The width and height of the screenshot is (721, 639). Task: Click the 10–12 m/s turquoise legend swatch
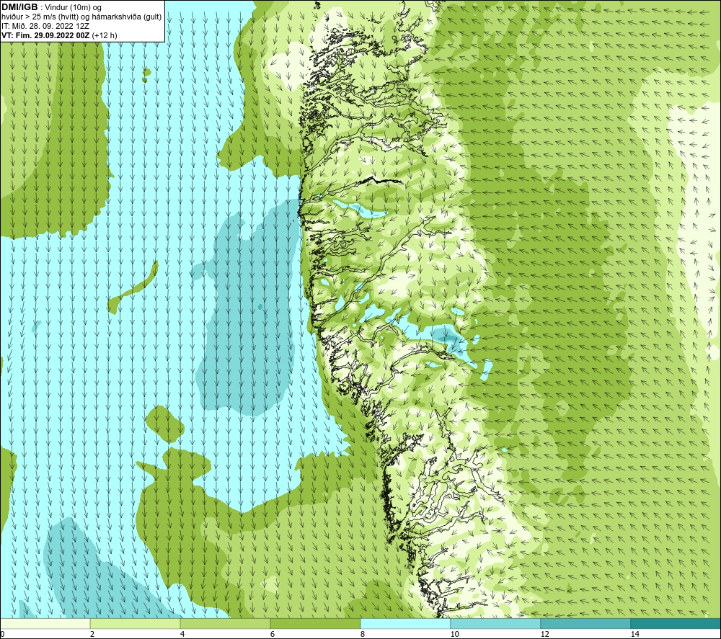(496, 623)
